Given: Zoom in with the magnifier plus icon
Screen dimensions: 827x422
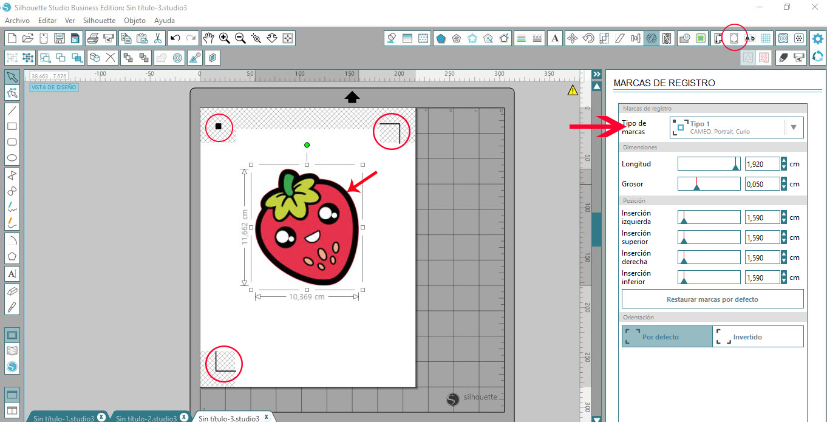Looking at the screenshot, I should tap(225, 38).
